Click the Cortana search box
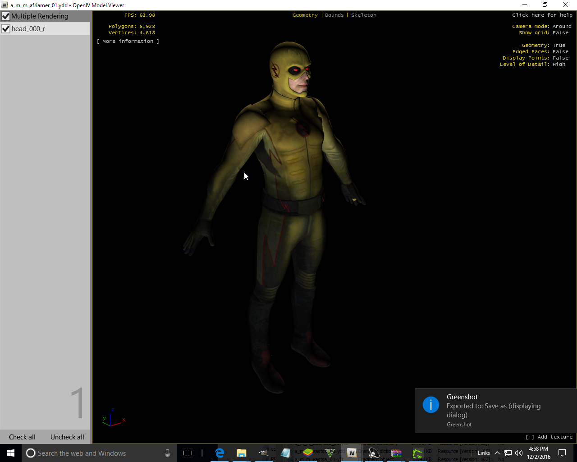Viewport: 577px width, 462px height. coord(99,453)
